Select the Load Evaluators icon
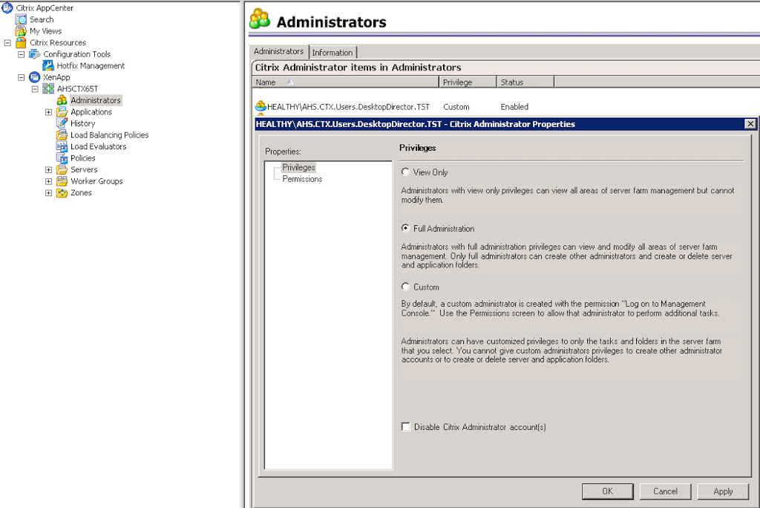 pyautogui.click(x=62, y=146)
